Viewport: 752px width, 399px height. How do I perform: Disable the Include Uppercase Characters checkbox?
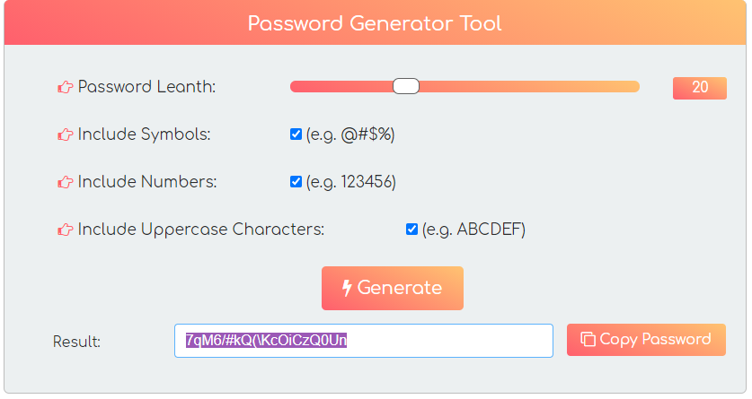point(411,230)
